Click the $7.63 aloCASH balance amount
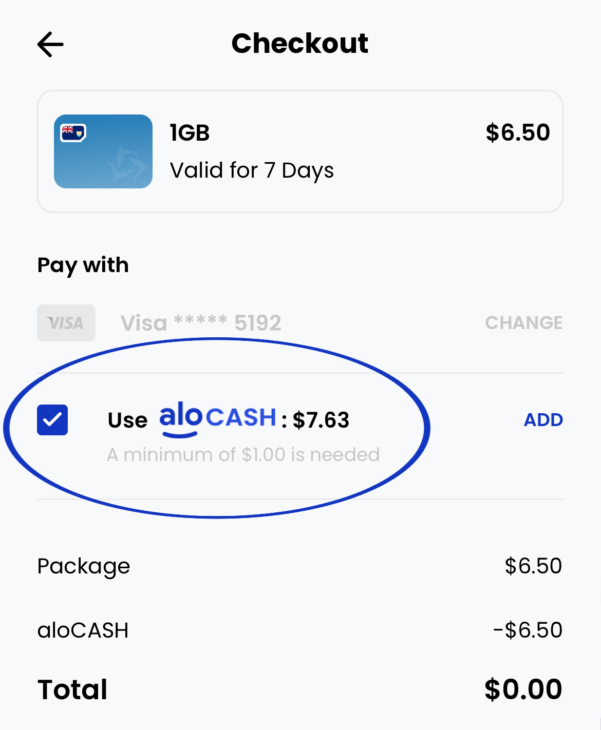Image resolution: width=601 pixels, height=730 pixels. pyautogui.click(x=322, y=419)
